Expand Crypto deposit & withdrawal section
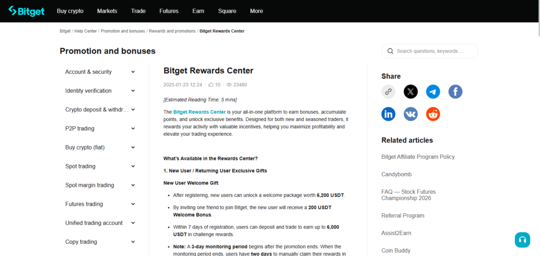 coord(133,110)
